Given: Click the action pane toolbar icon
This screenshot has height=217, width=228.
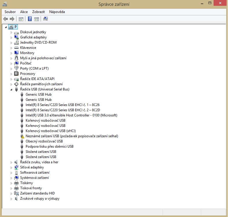Looking at the screenshot, I should (x=37, y=19).
